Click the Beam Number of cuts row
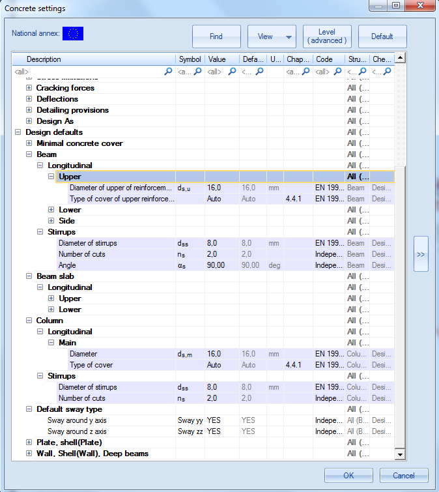The image size is (439, 492). (x=226, y=254)
